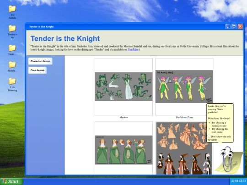Open the Tender is the desktop folder
The width and height of the screenshot is (247, 185).
pos(12,32)
